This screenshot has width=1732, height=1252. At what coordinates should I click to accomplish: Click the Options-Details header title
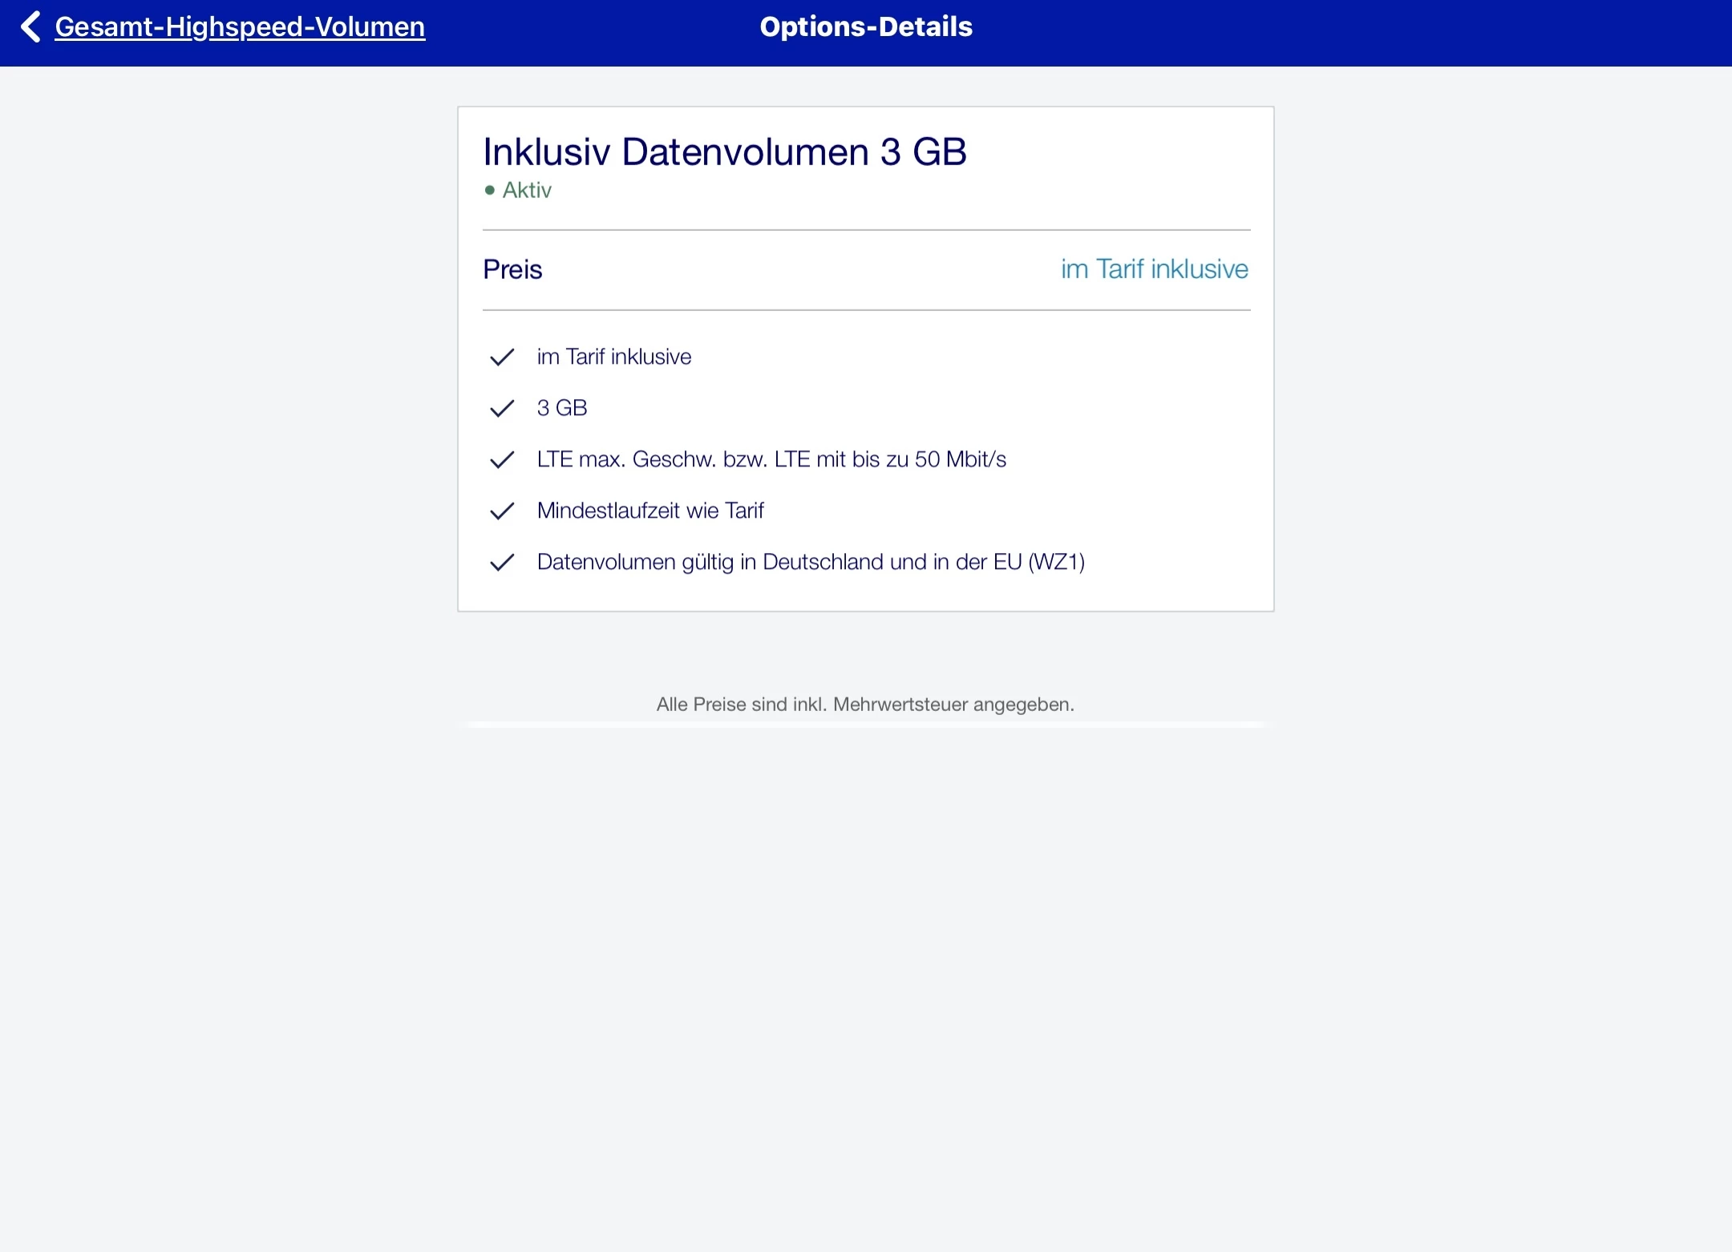[866, 26]
